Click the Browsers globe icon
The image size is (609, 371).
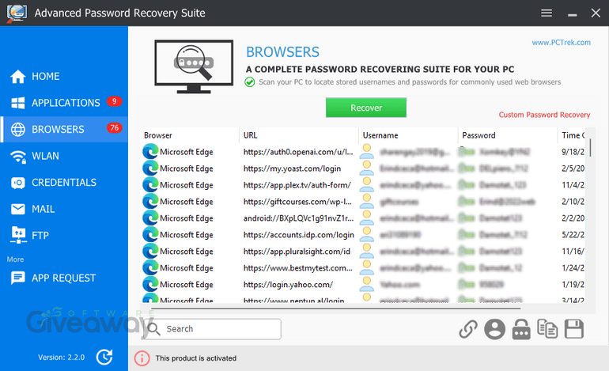18,130
